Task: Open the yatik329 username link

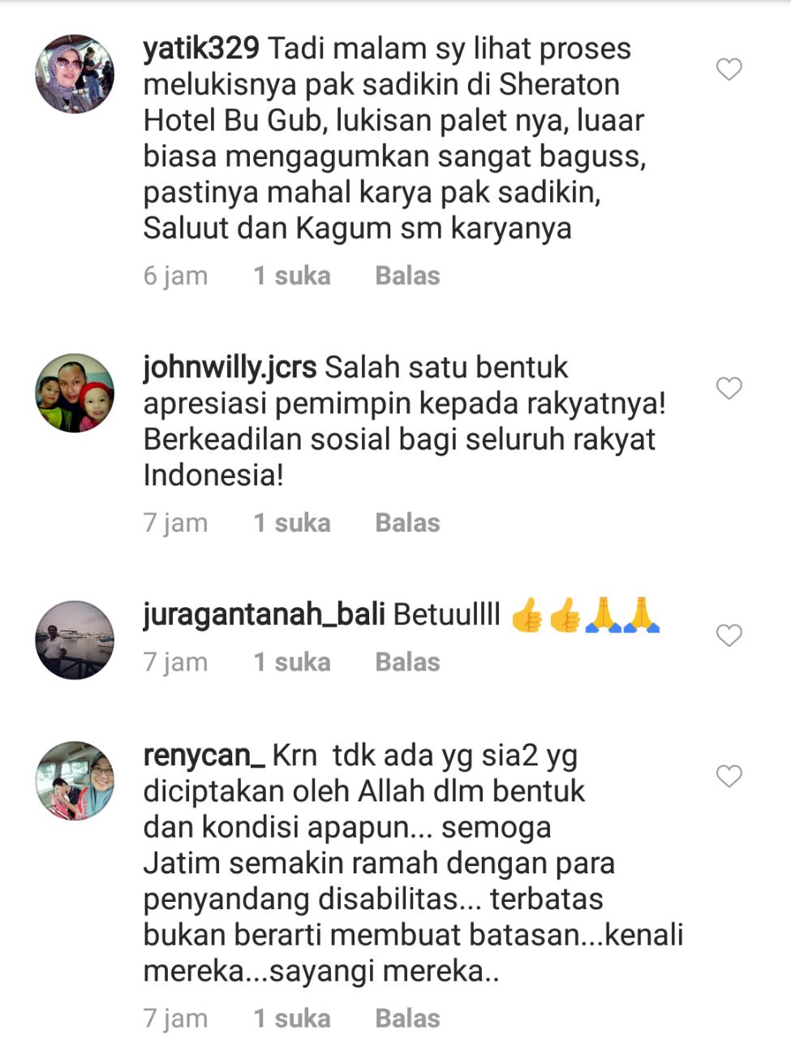Action: tap(201, 49)
